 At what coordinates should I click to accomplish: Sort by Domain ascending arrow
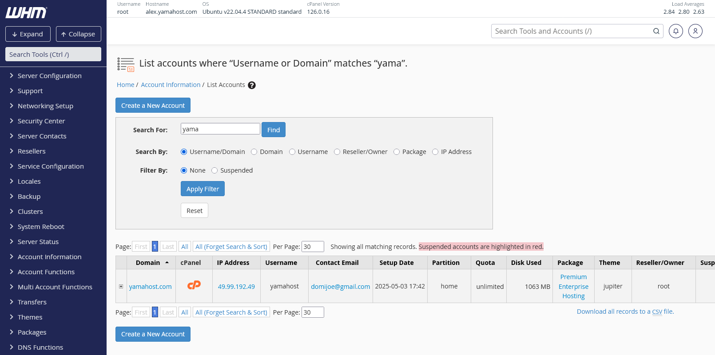167,263
